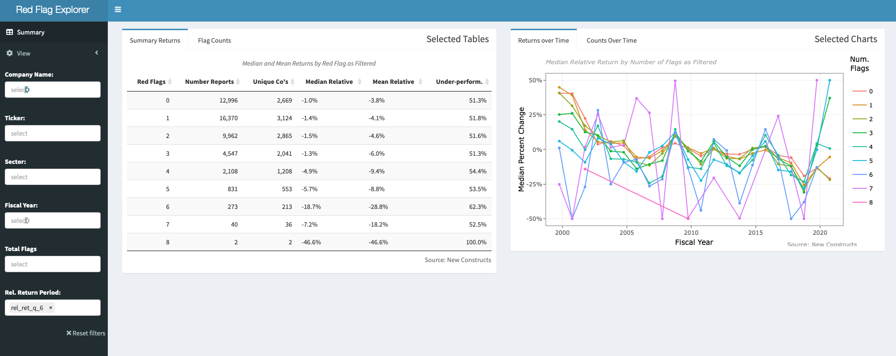
Task: Click the View gear icon
Action: pyautogui.click(x=10, y=53)
